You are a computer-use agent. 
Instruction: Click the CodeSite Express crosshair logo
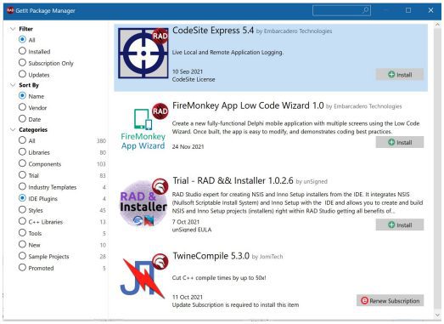(x=143, y=53)
